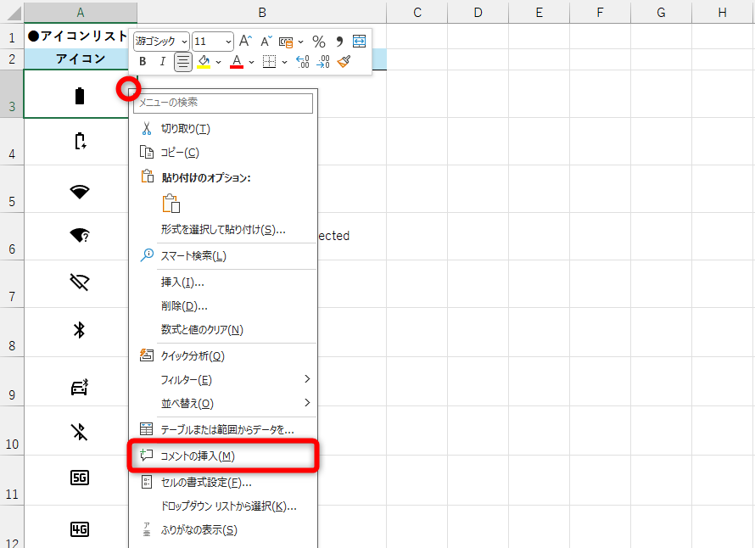Open セルの書式設定(F)...
This screenshot has height=548, width=755.
pos(223,482)
